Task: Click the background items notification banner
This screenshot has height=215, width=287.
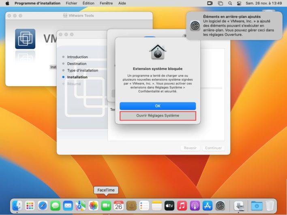Action: 234,26
